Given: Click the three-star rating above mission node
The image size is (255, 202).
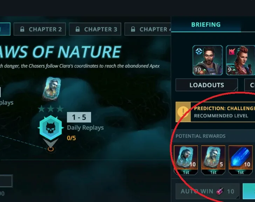Looking at the screenshot, I should 51,109.
